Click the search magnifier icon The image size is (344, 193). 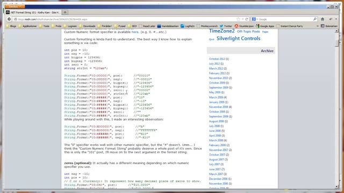click(x=315, y=19)
